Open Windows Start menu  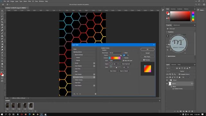[2, 114]
